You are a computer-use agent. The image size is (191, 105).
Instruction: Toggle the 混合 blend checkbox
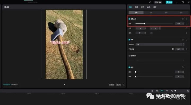129,40
